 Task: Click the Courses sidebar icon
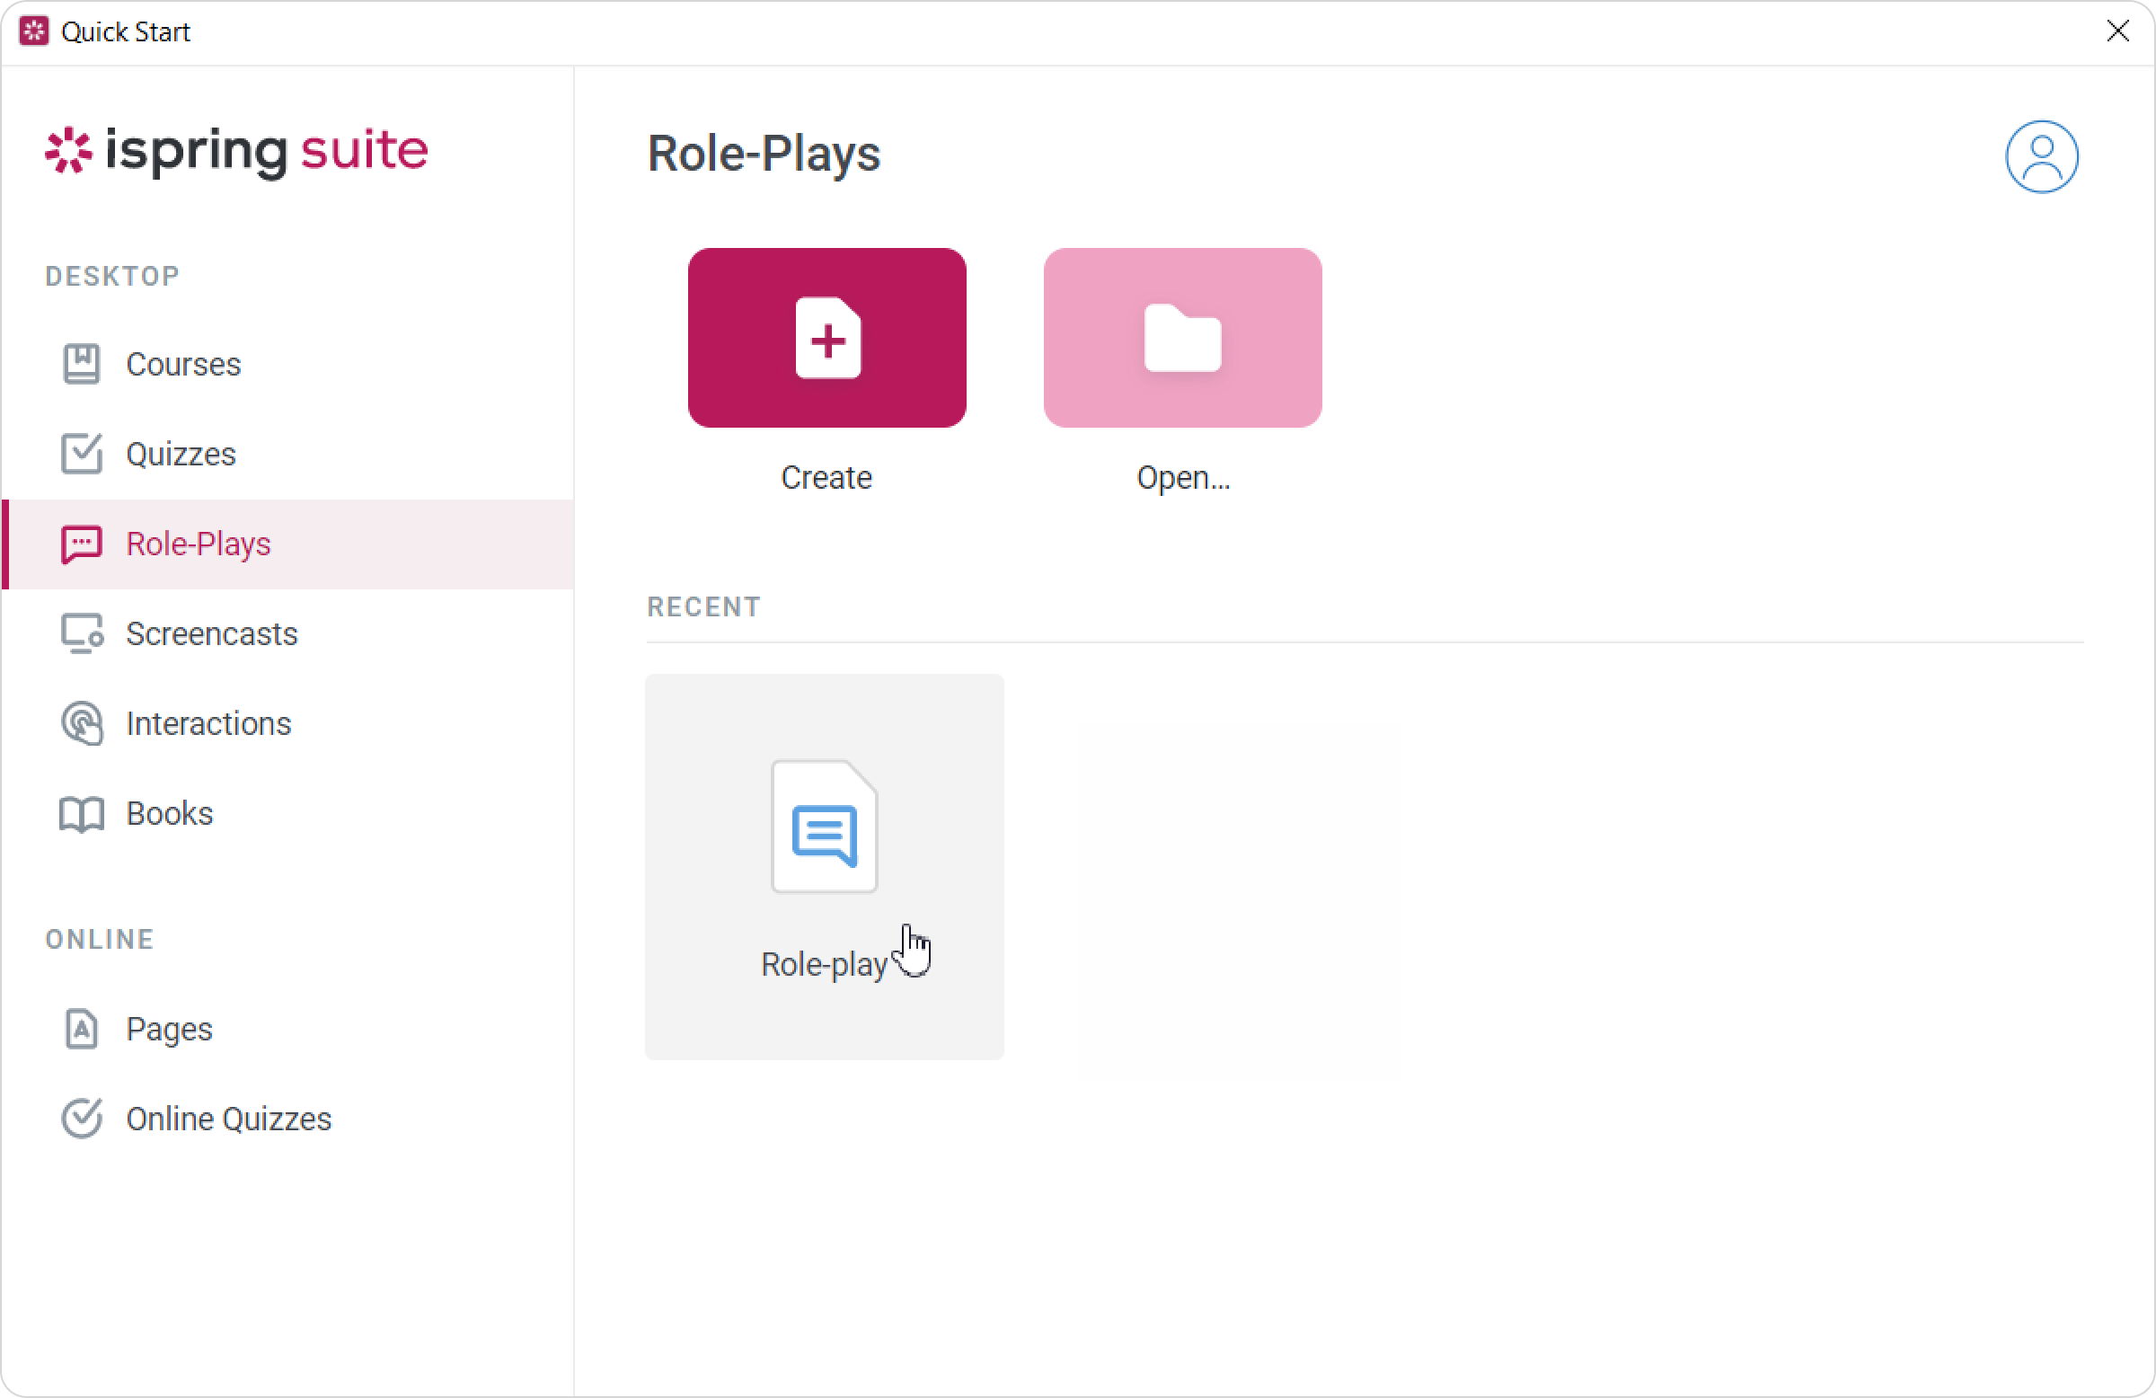[82, 364]
